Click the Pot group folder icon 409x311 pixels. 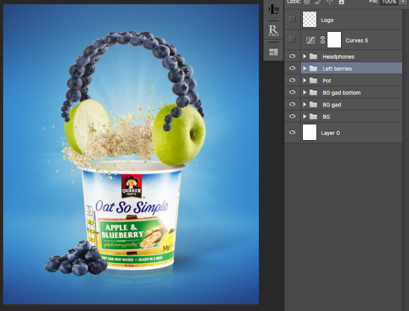coord(313,80)
